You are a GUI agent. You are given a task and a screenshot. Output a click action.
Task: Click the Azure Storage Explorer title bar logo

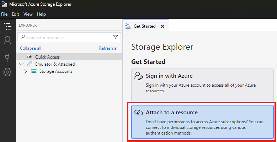(x=4, y=4)
